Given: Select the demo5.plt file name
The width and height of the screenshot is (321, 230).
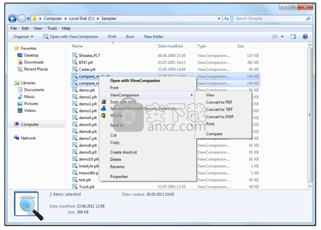Looking at the screenshot, I should pos(88,124).
